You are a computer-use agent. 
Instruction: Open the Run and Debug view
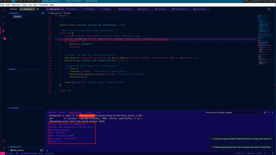click(x=4, y=31)
